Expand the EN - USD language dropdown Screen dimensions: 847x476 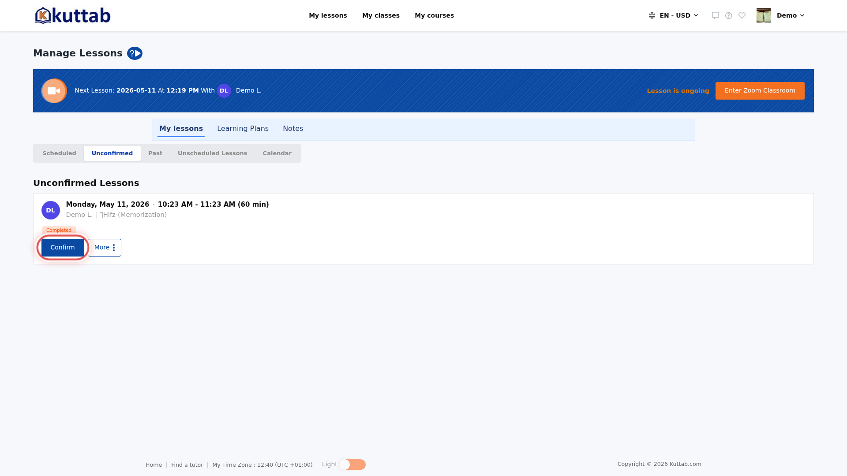pos(674,15)
